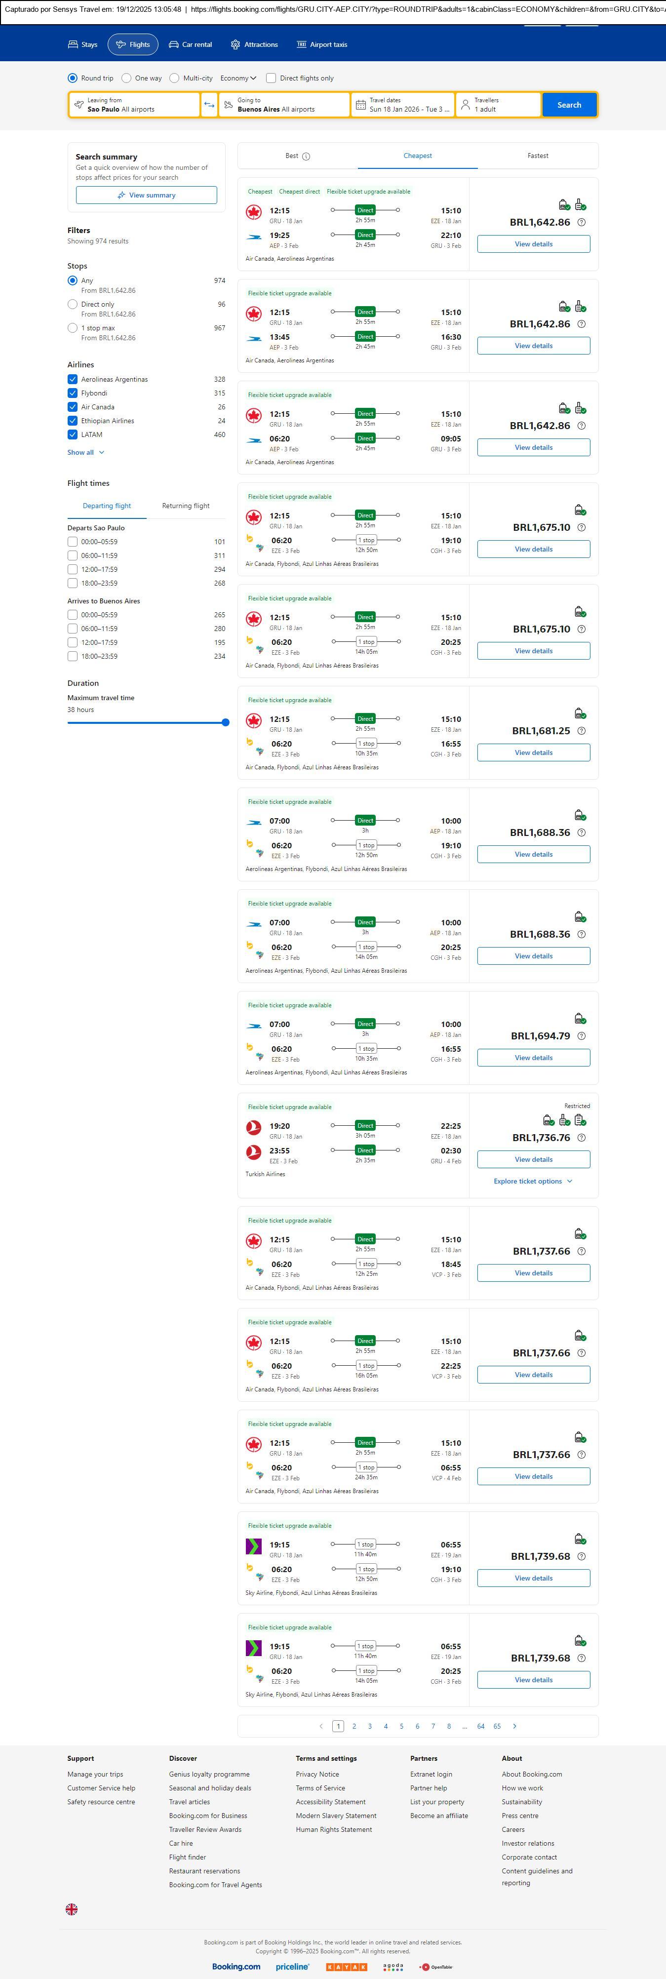
Task: Expand Explore ticket options for Turkish Airlines
Action: point(533,1181)
